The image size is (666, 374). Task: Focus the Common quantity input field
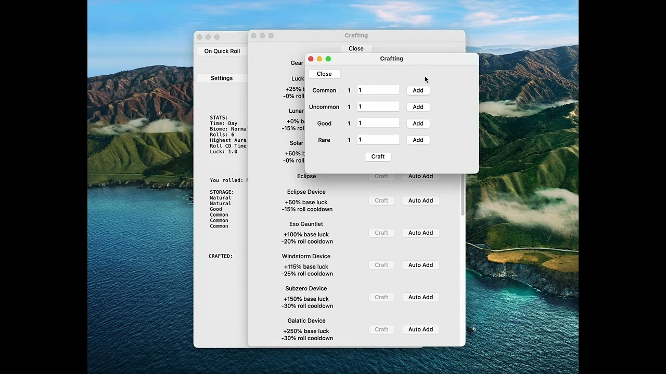point(378,90)
